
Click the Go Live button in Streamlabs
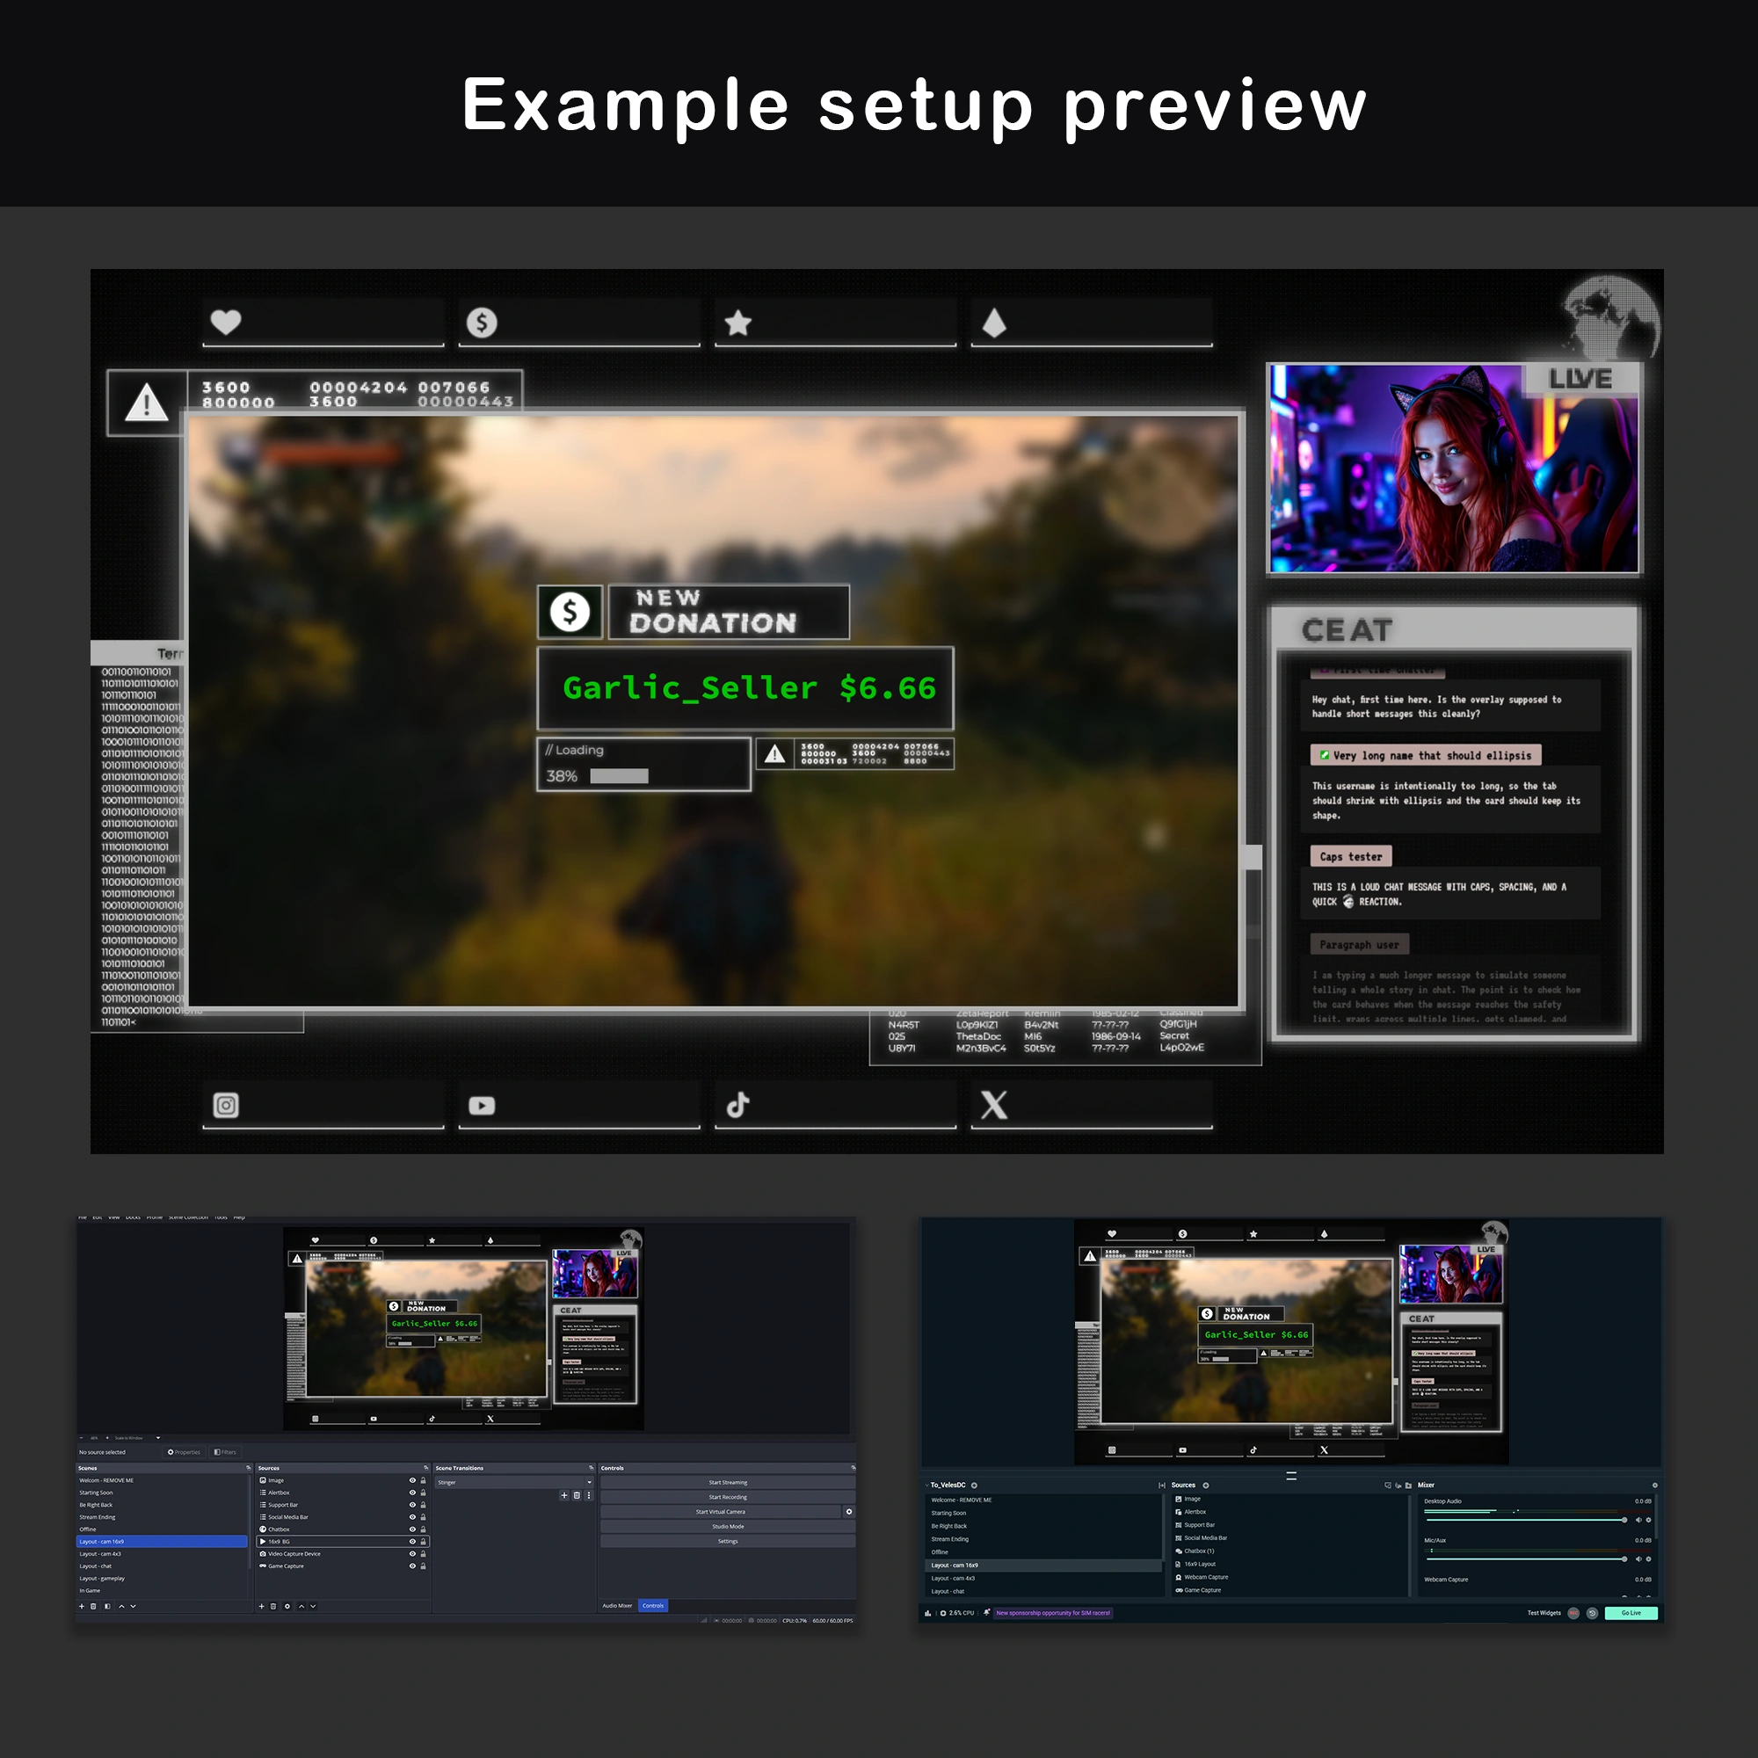pyautogui.click(x=1631, y=1612)
